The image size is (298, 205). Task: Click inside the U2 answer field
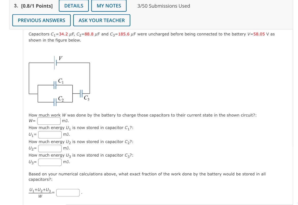pos(50,148)
